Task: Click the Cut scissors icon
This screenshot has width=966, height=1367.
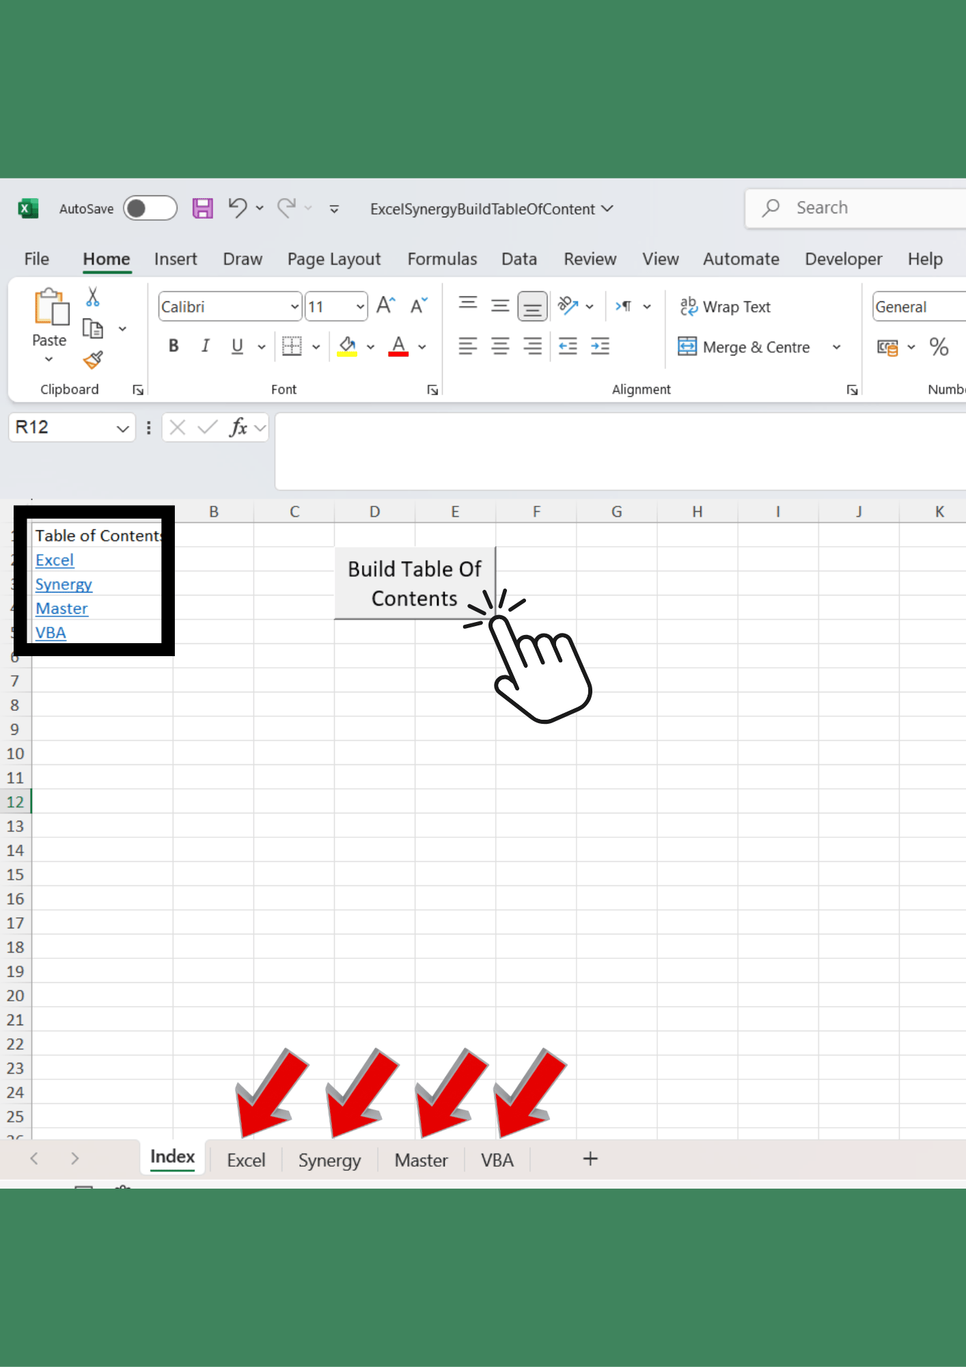Action: pyautogui.click(x=93, y=297)
